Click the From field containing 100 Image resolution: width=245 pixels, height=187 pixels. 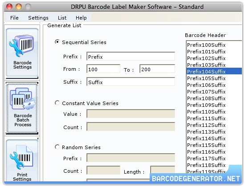coord(103,69)
